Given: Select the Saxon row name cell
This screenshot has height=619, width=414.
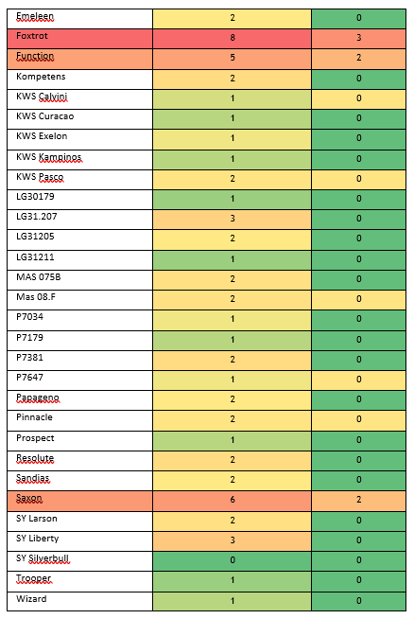Looking at the screenshot, I should tap(79, 501).
